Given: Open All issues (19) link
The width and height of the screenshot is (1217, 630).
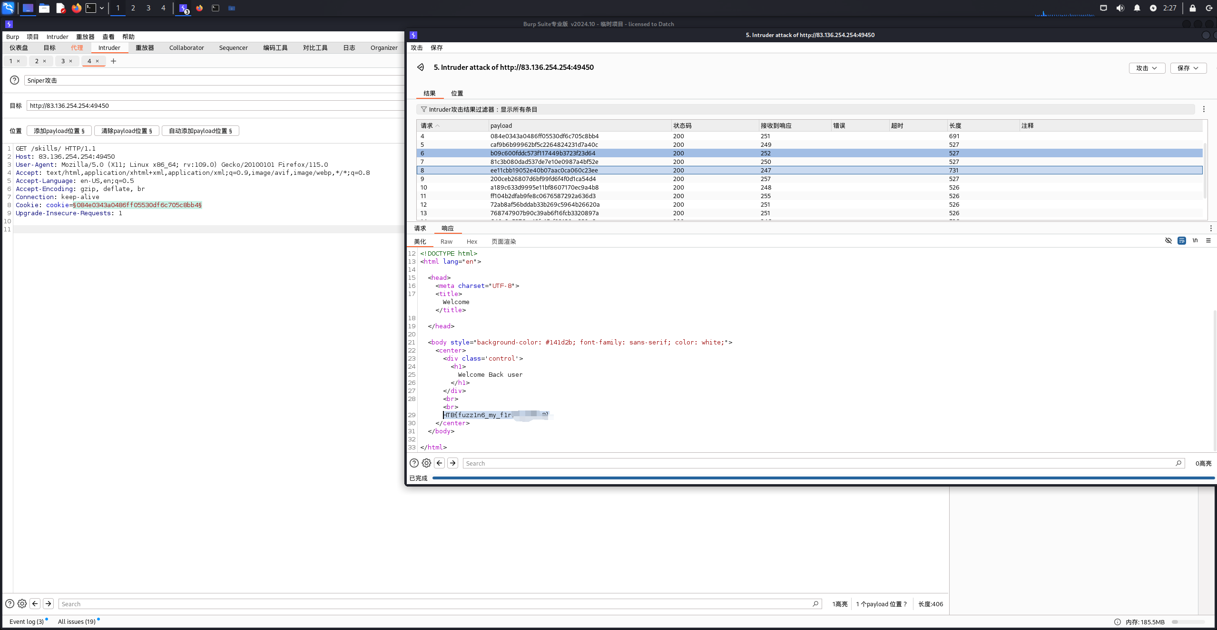Looking at the screenshot, I should 77,621.
